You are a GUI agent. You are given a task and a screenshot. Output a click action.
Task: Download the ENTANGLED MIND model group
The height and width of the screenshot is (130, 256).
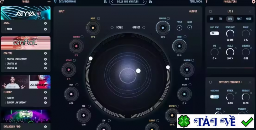(x=45, y=126)
